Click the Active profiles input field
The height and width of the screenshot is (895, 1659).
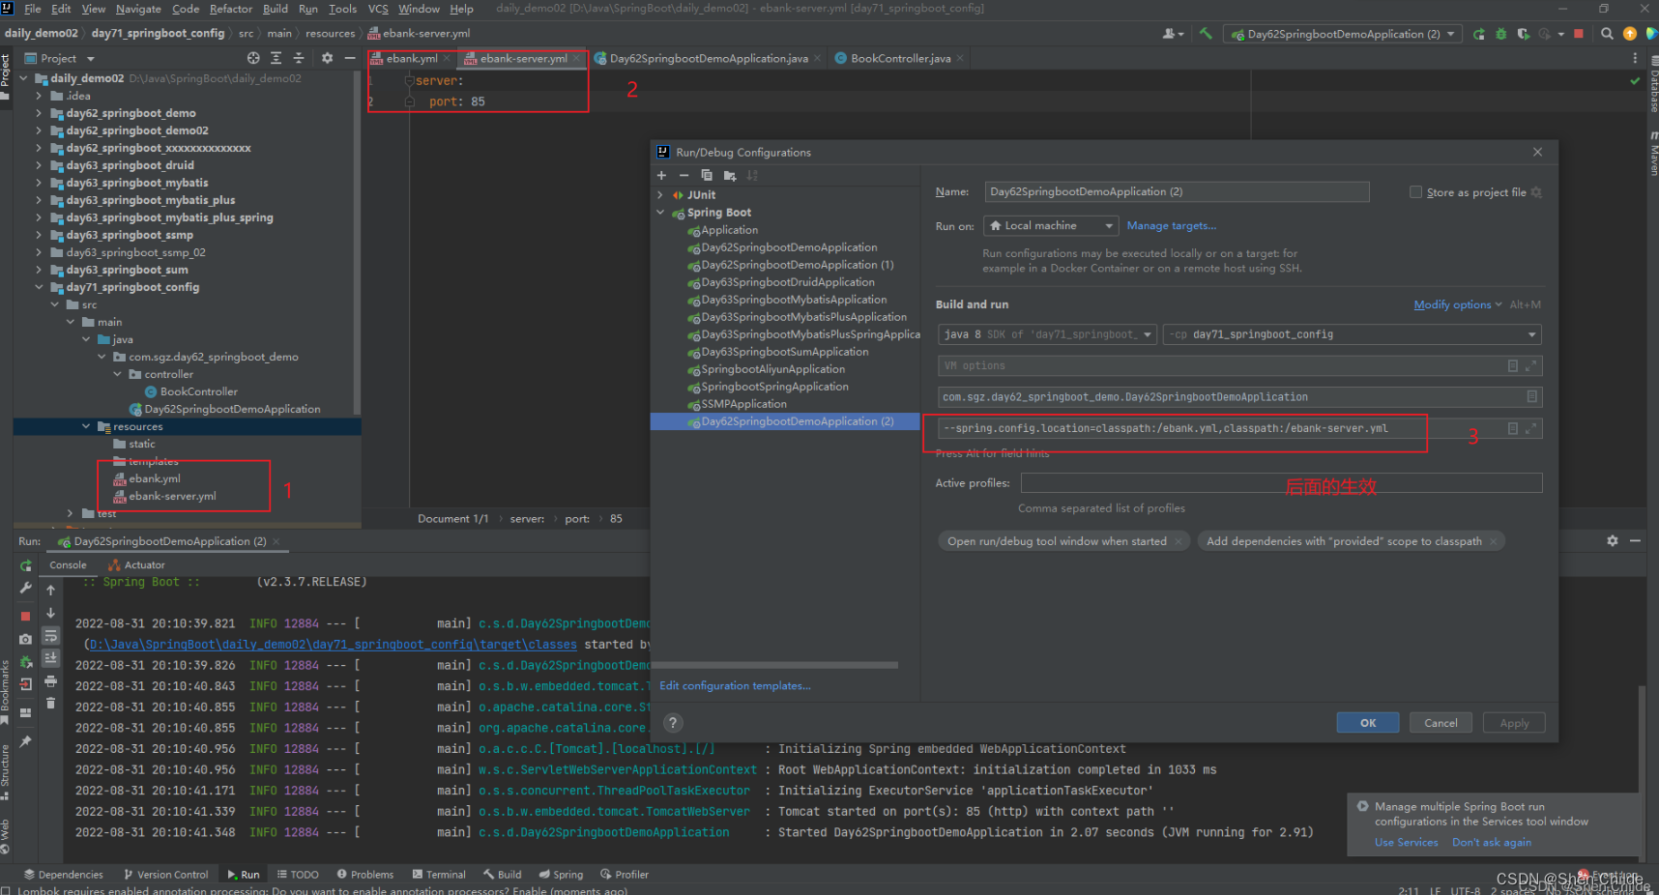[1281, 483]
